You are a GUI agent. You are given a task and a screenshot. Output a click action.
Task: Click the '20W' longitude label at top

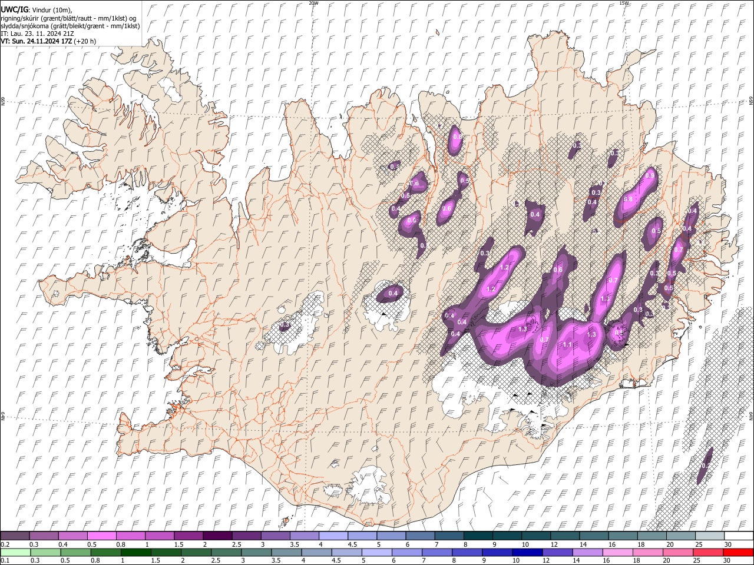click(x=313, y=3)
